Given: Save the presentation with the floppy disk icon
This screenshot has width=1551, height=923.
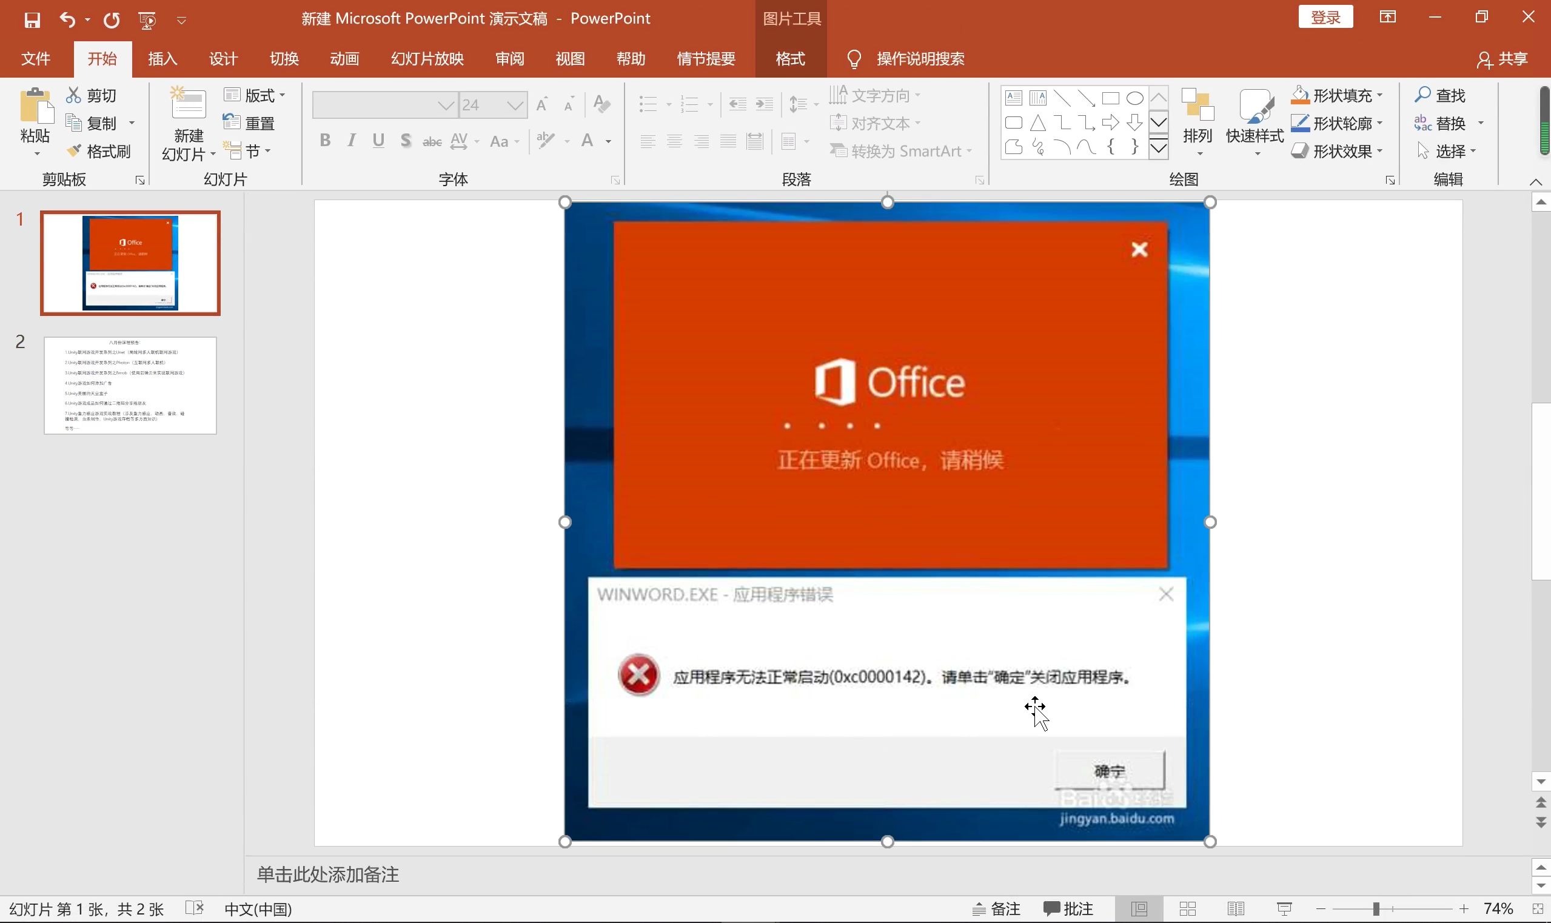Looking at the screenshot, I should (32, 20).
